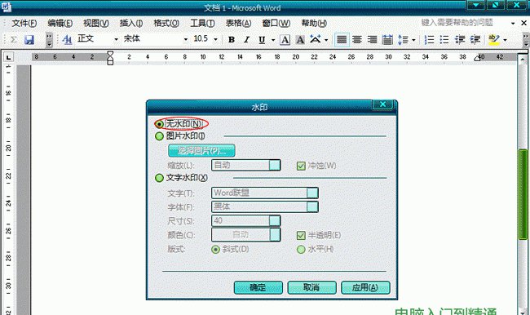Open the Table menu (表格)
Viewport: 530px width, 315px height.
(x=238, y=23)
